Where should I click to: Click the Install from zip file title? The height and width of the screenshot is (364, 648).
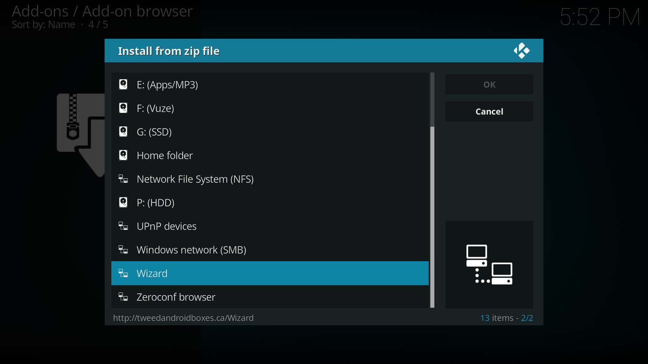click(x=169, y=51)
